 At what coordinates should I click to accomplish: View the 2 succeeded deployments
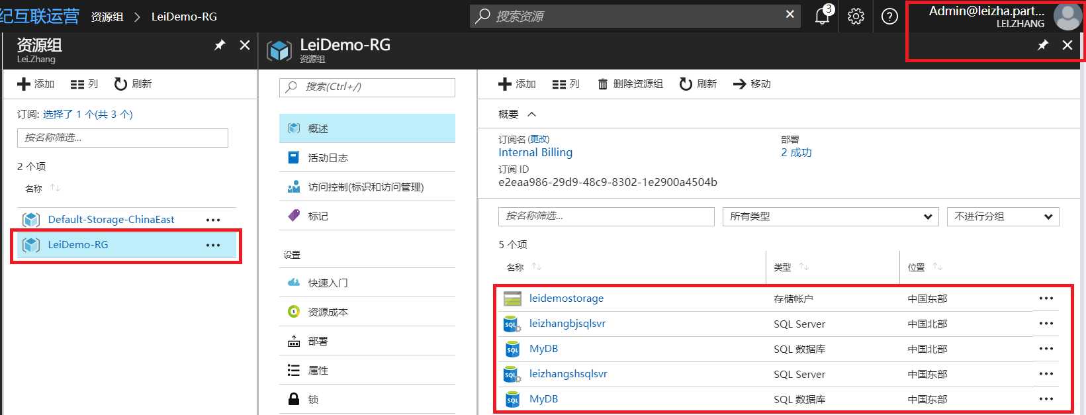pyautogui.click(x=796, y=152)
